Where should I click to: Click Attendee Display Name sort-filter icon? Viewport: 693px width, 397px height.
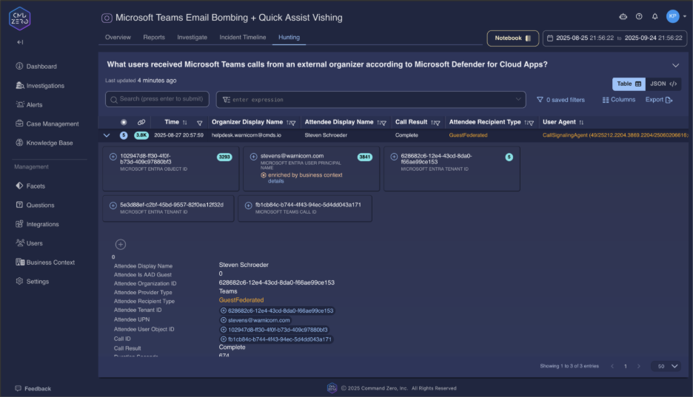(x=381, y=123)
